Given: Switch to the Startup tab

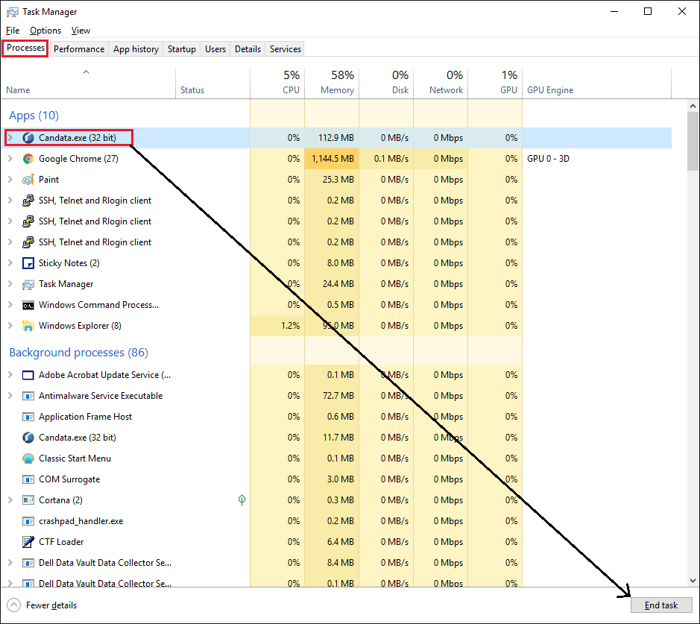Looking at the screenshot, I should (182, 49).
